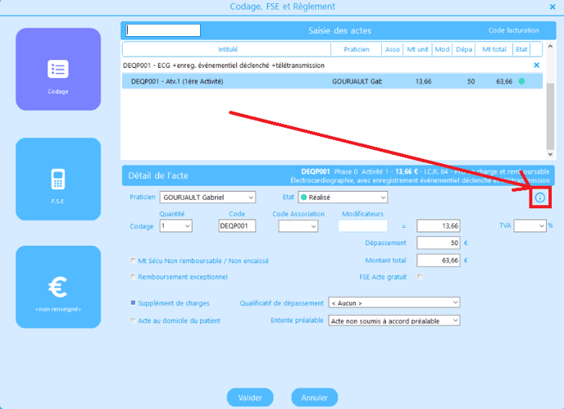The image size is (564, 409).
Task: Uncheck Supplément de charges checkbox
Action: tap(134, 302)
